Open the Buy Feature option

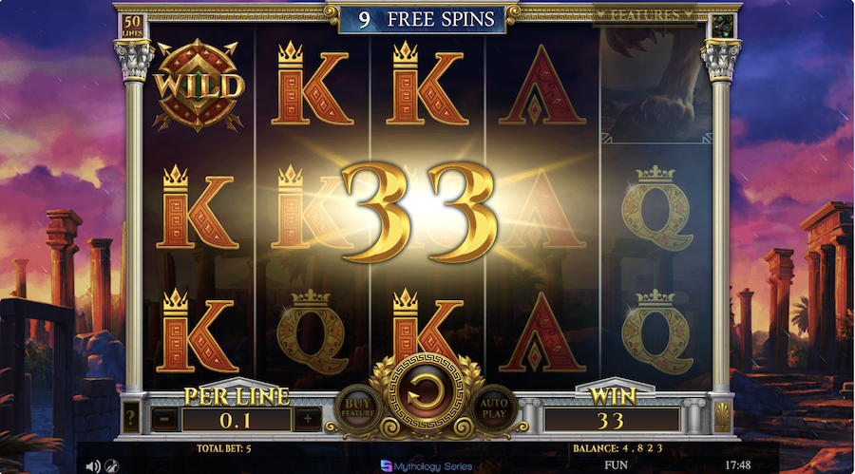pyautogui.click(x=358, y=408)
